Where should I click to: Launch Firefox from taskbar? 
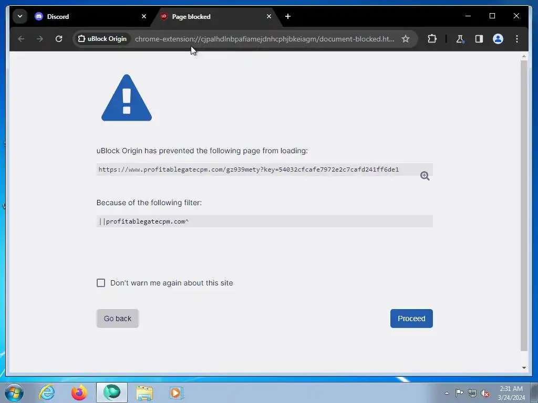coord(79,393)
